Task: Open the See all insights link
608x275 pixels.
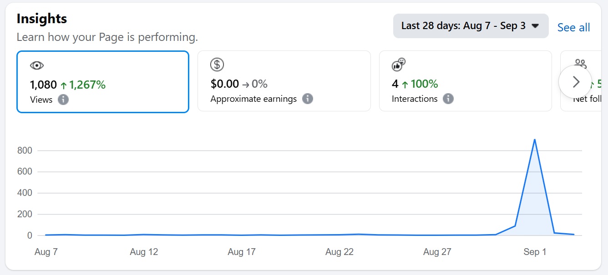Action: [573, 28]
